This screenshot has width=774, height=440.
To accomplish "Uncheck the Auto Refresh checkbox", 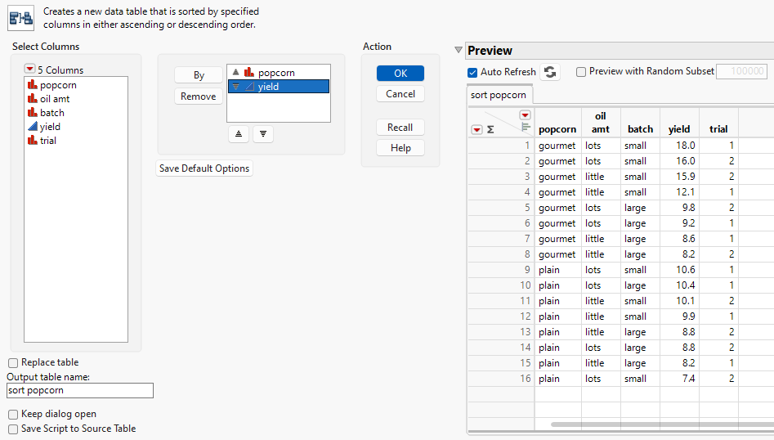I will 472,72.
